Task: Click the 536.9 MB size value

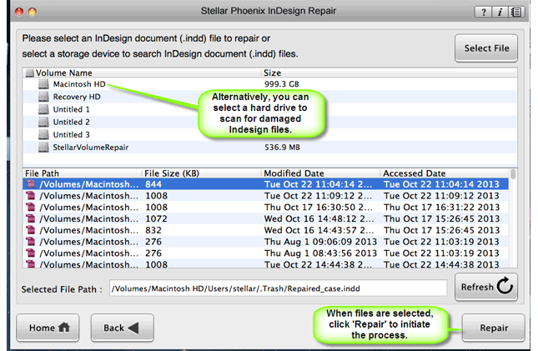Action: (282, 148)
